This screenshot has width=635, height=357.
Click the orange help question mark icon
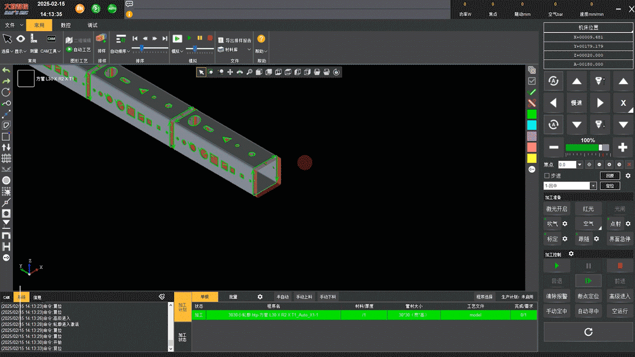(x=261, y=39)
